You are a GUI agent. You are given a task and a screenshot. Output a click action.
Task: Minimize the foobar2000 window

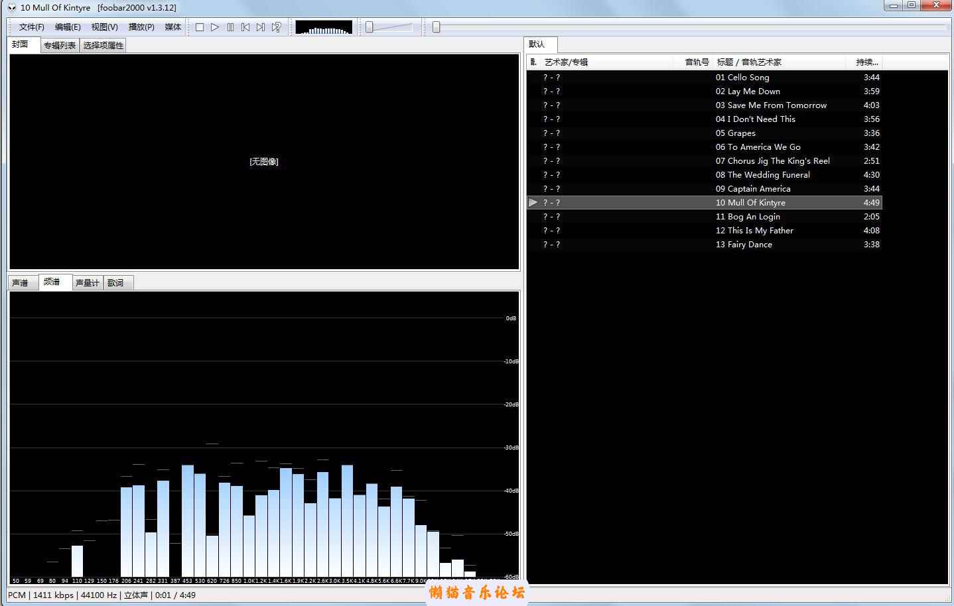pyautogui.click(x=893, y=6)
